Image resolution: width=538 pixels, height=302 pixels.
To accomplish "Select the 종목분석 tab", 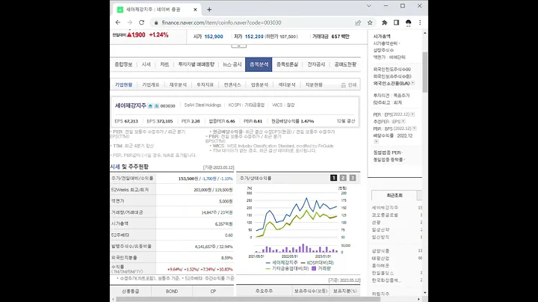I will pos(259,64).
